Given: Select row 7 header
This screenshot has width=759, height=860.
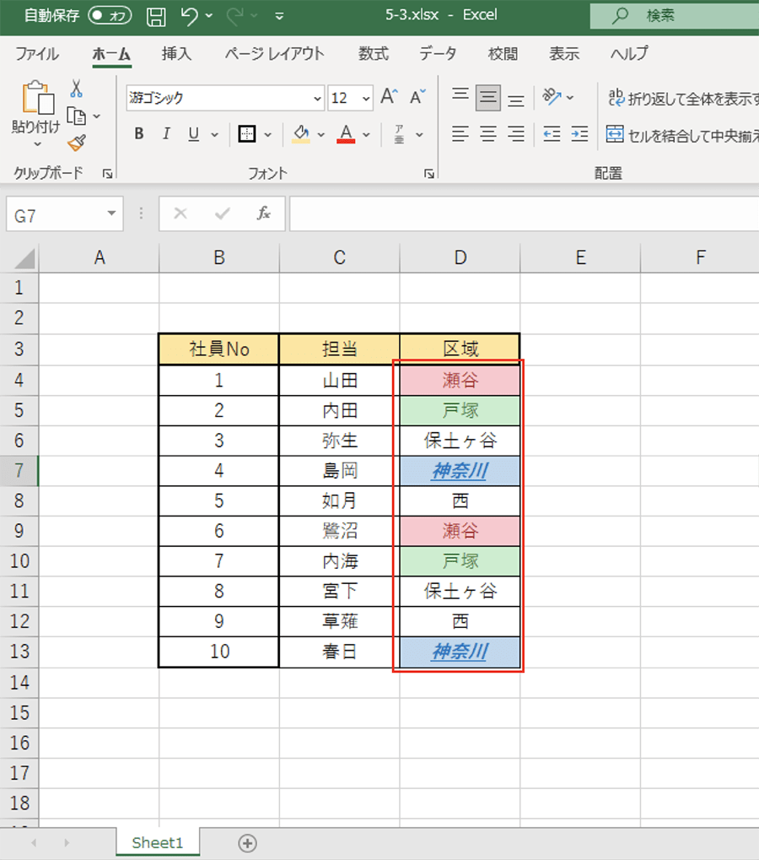Looking at the screenshot, I should (x=19, y=471).
